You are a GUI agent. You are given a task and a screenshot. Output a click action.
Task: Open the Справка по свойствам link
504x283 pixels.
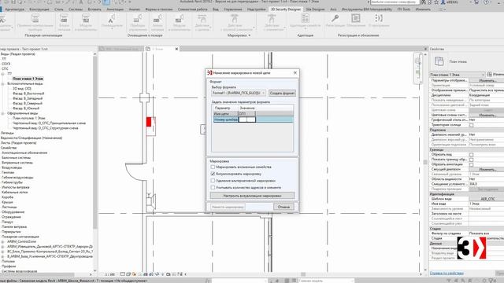(447, 274)
